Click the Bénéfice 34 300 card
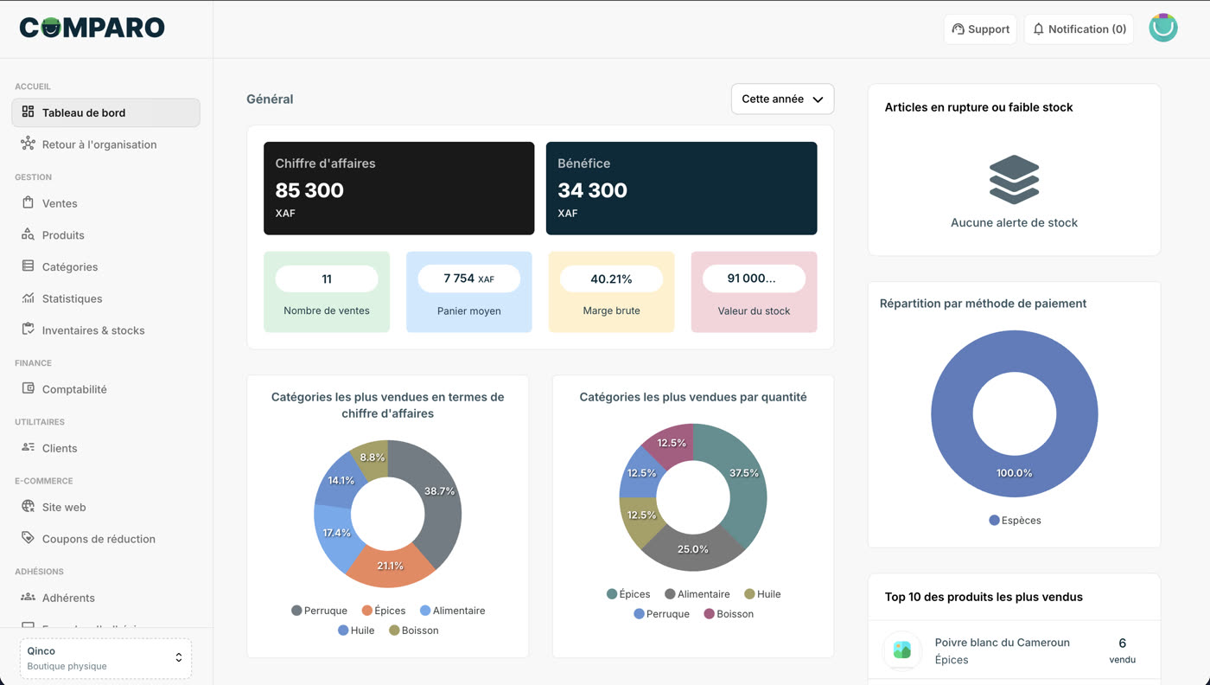The width and height of the screenshot is (1210, 685). tap(681, 189)
